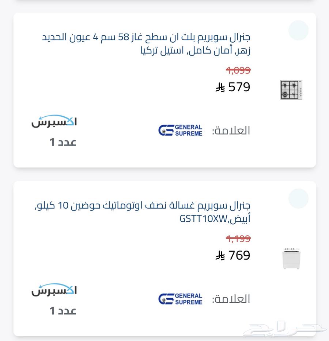The width and height of the screenshot is (329, 341).
Task: Click the اكسبرس express logo on the washer card
Action: click(54, 290)
